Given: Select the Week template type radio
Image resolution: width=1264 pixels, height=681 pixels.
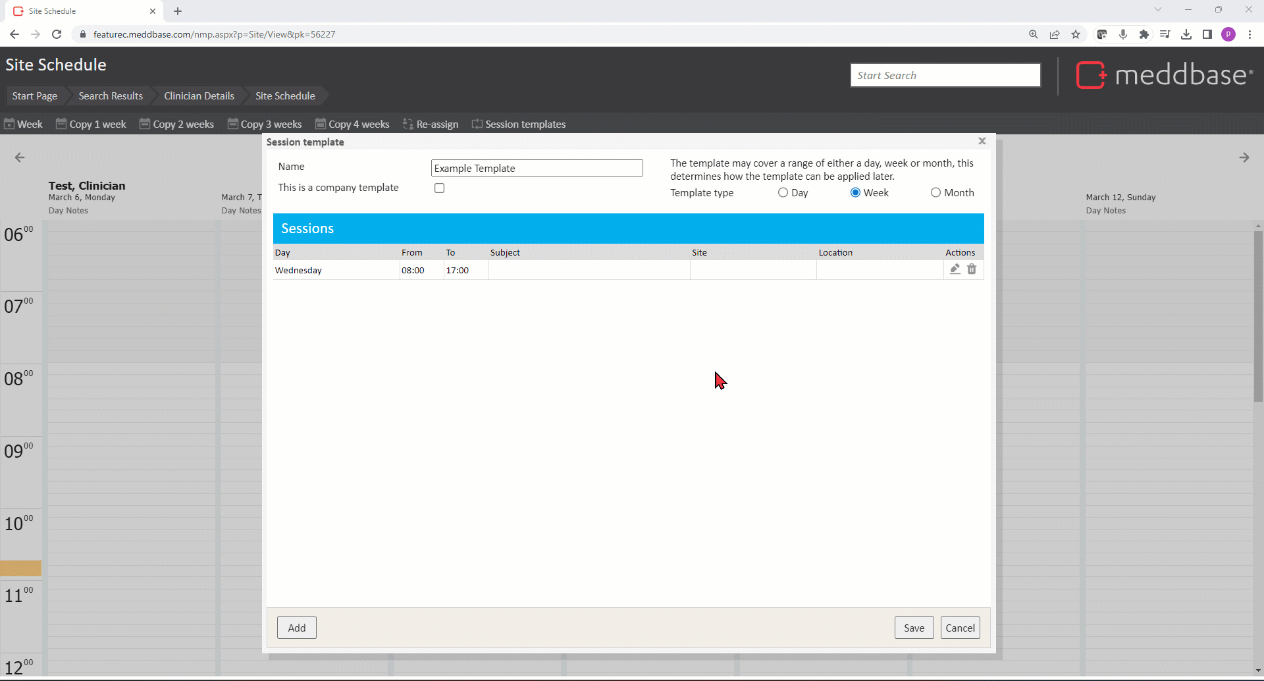Looking at the screenshot, I should pyautogui.click(x=855, y=193).
